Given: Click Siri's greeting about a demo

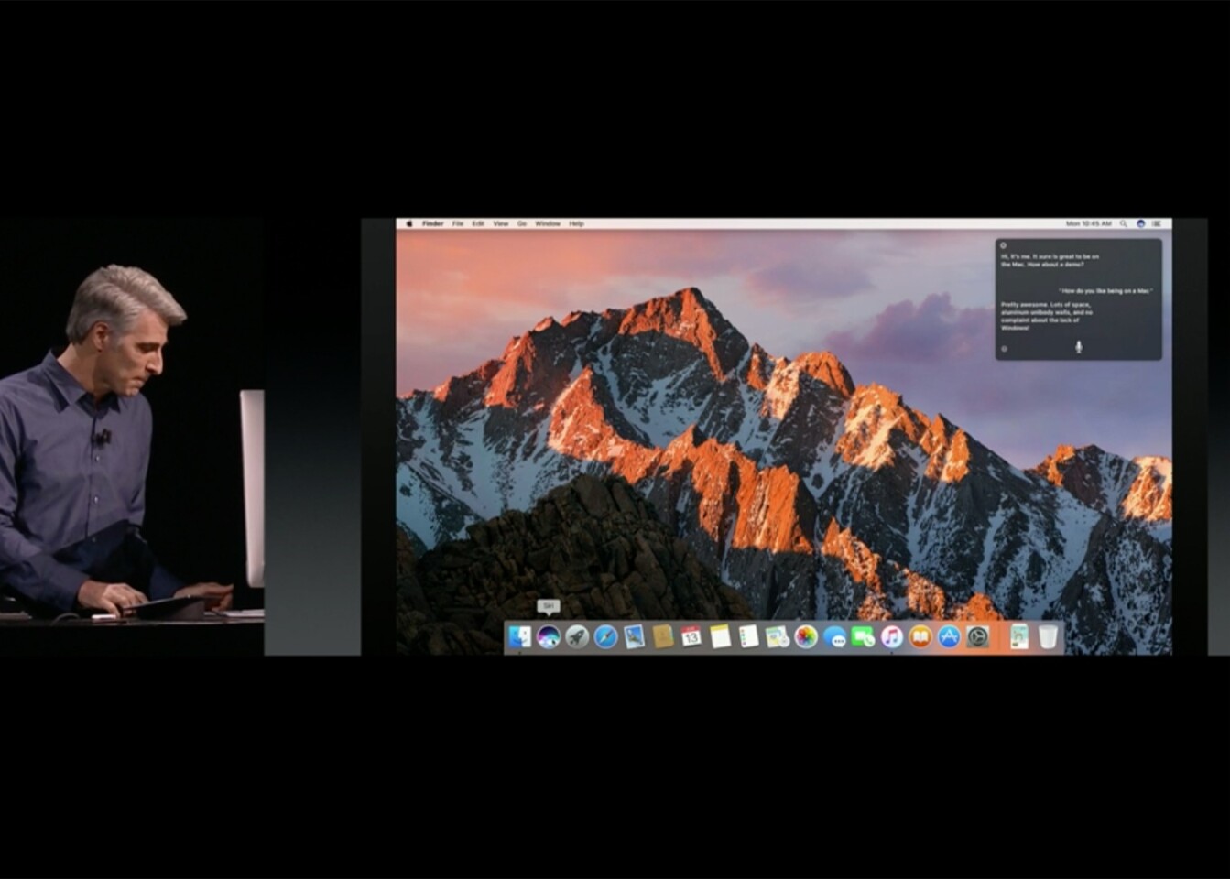Looking at the screenshot, I should (x=1050, y=260).
